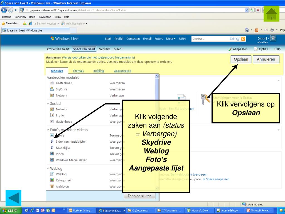Click the SkyDrive module icon

[52, 89]
